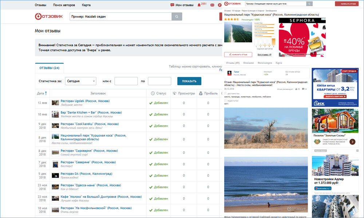Select the ОТЗЫВЫ (24) tab

[x=49, y=68]
